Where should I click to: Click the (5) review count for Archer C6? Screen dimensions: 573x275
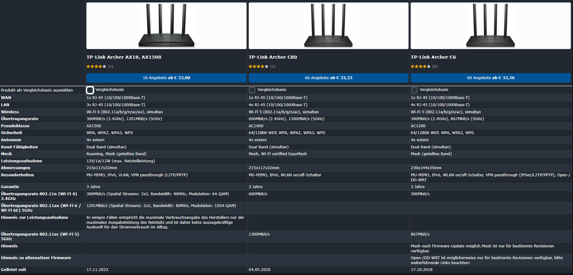(x=435, y=66)
